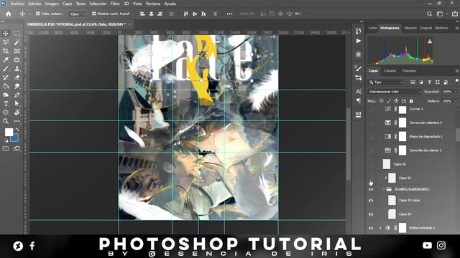Click the three-dots more options icon
460x258 pixels.
pos(229,14)
